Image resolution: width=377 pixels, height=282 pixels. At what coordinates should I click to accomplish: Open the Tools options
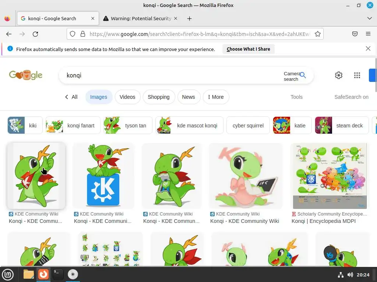pyautogui.click(x=296, y=97)
